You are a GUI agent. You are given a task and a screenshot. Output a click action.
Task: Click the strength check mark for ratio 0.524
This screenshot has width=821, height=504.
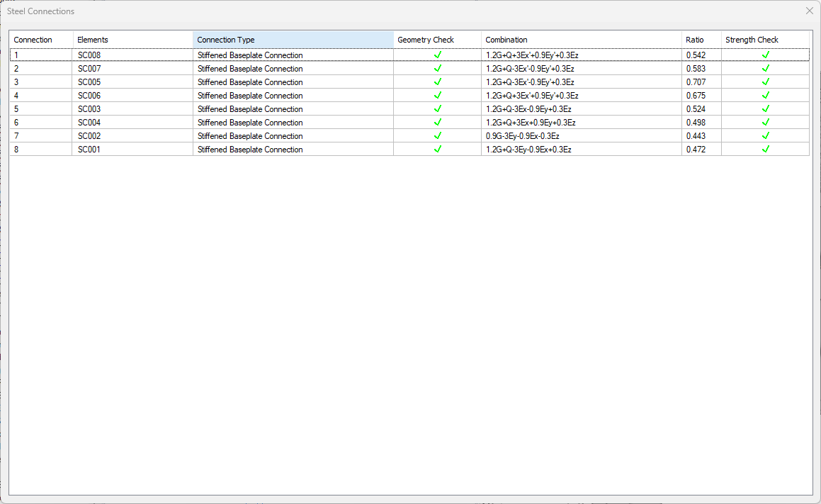tap(766, 108)
